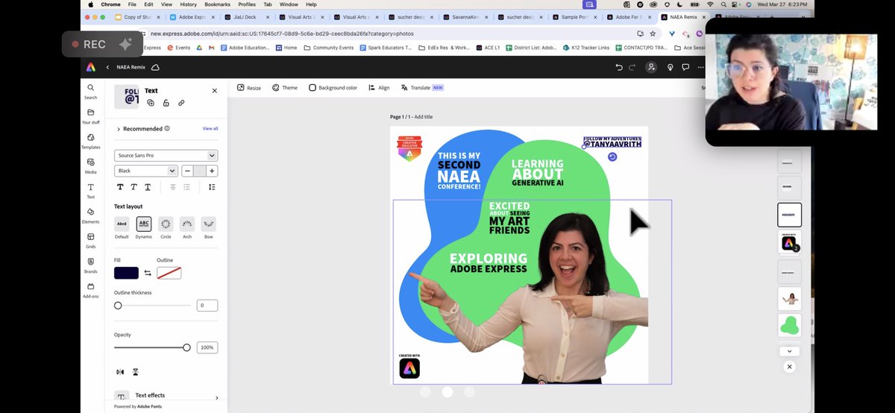Viewport: 895px width, 413px height.
Task: Open line spacing options
Action: pyautogui.click(x=212, y=187)
